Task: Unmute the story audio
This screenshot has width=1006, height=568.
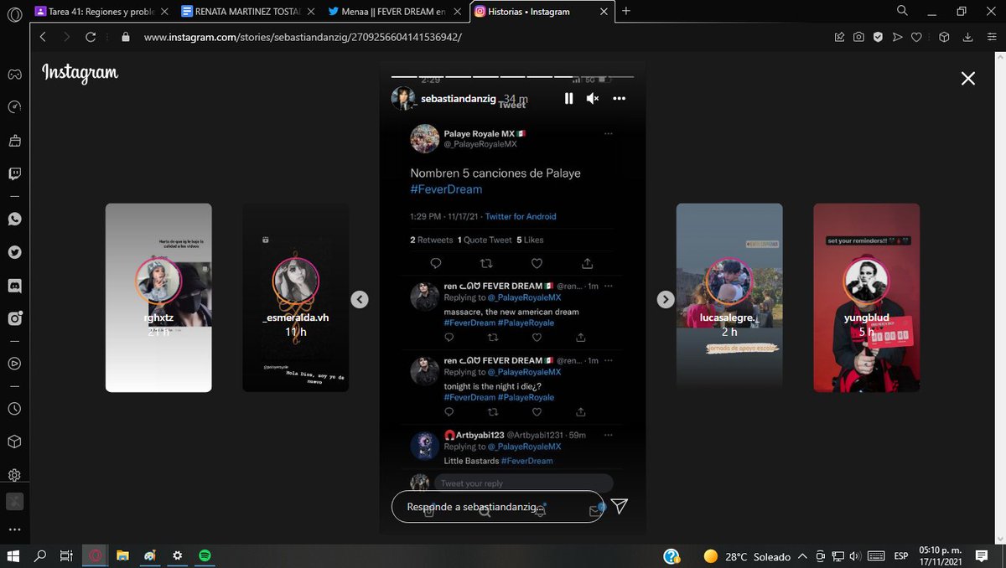Action: (593, 98)
